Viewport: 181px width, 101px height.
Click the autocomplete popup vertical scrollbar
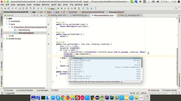[x=142, y=62]
